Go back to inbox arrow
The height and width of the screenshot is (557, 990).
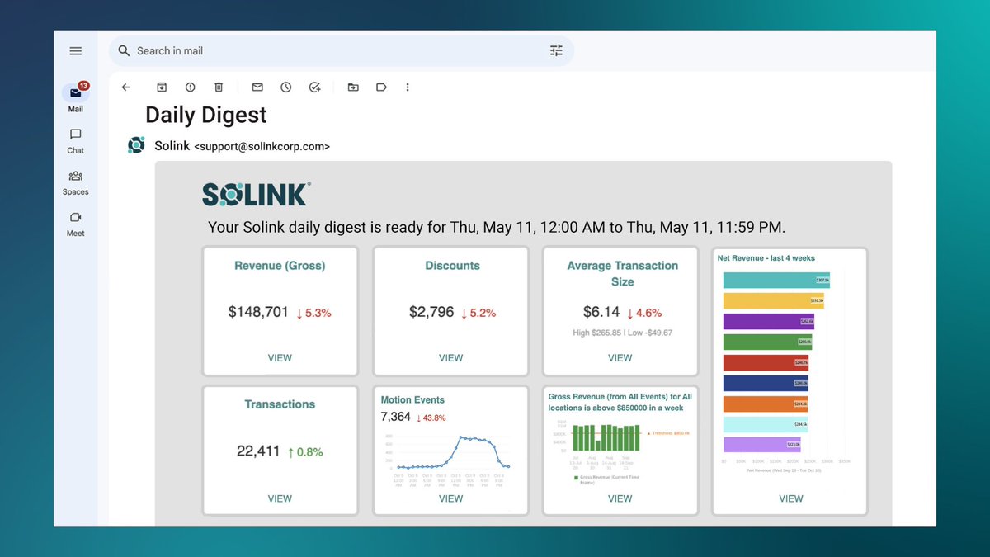125,87
